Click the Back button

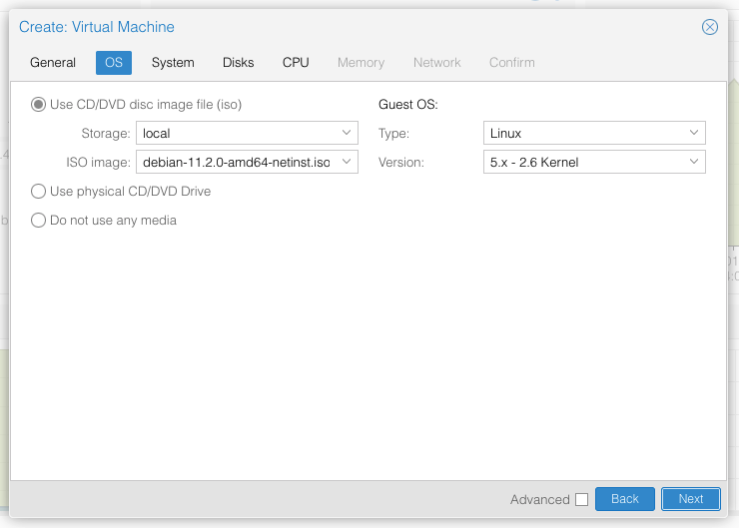tap(624, 499)
